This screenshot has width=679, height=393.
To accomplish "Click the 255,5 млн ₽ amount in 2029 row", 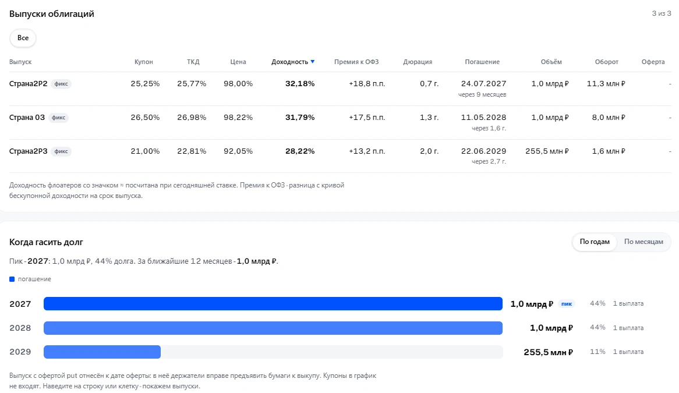I will 548,352.
